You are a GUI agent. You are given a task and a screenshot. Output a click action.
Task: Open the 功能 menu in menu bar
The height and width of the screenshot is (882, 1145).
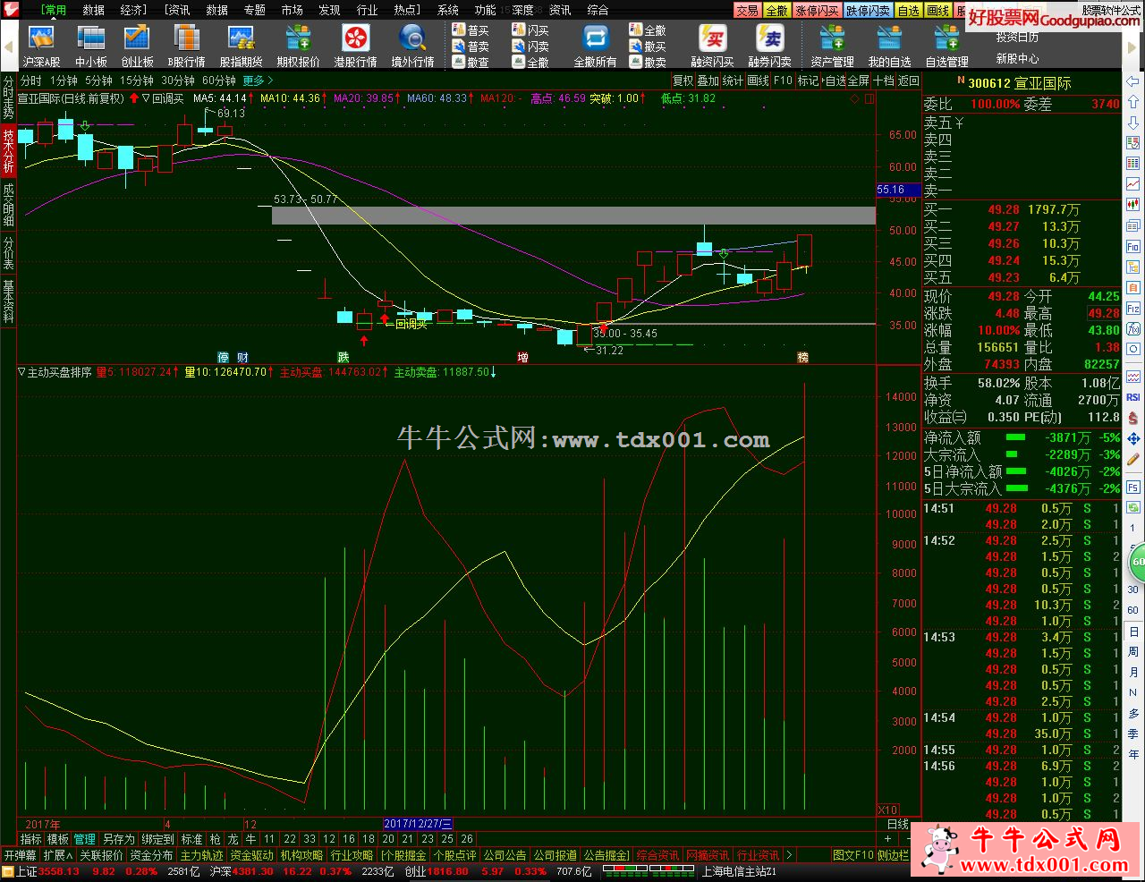pos(485,10)
